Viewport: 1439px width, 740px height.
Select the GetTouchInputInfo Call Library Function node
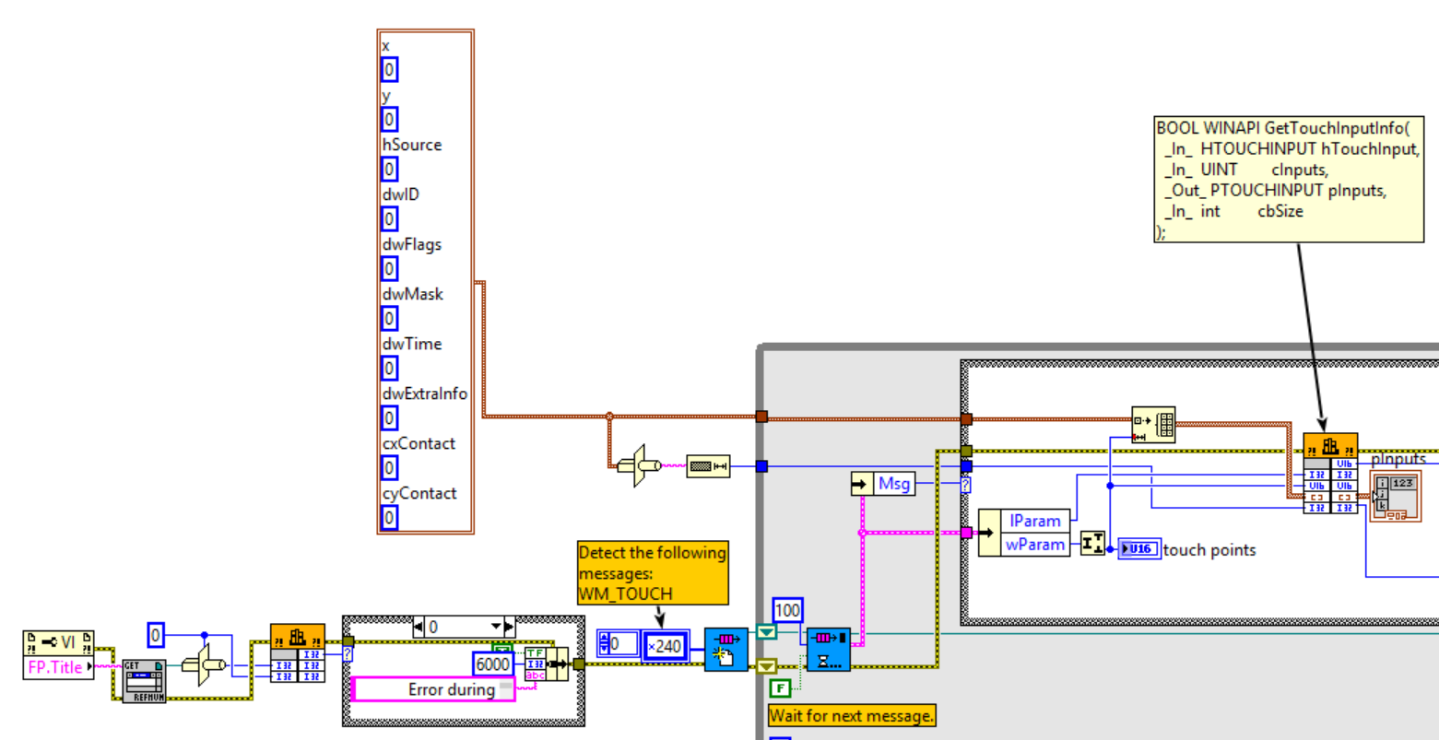click(1330, 473)
